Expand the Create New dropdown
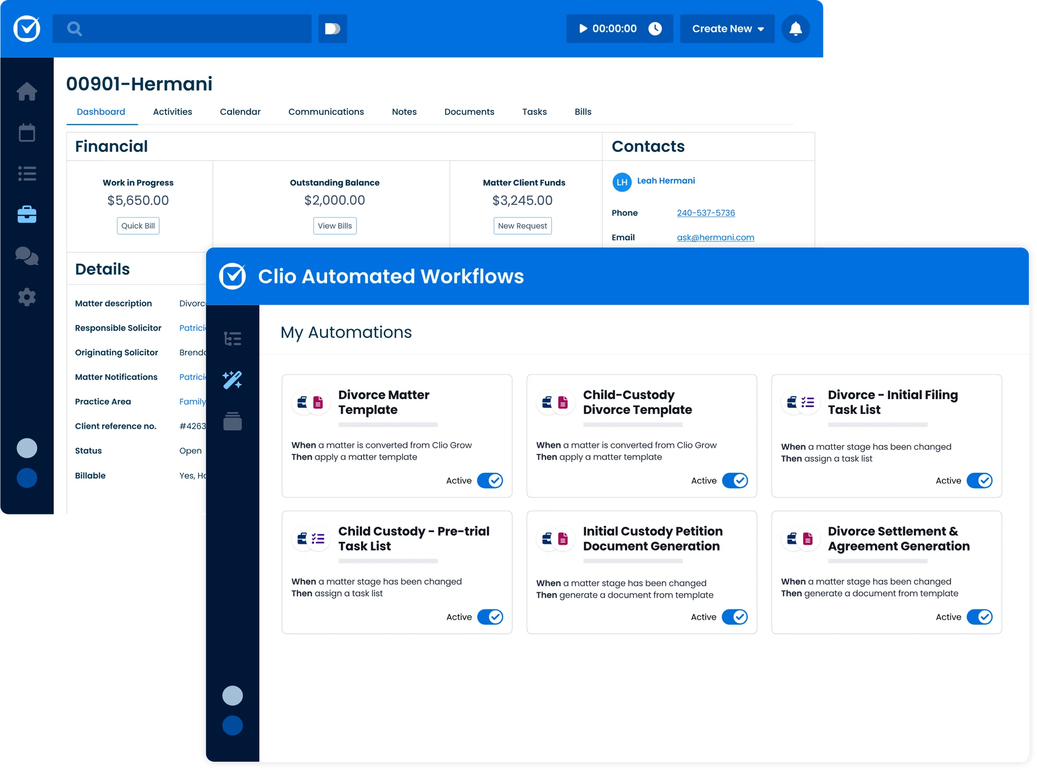 [x=727, y=29]
